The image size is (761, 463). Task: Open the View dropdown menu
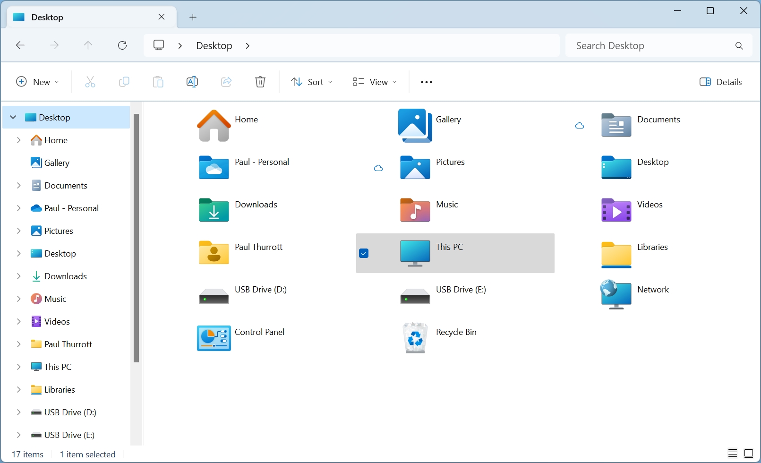click(x=374, y=82)
